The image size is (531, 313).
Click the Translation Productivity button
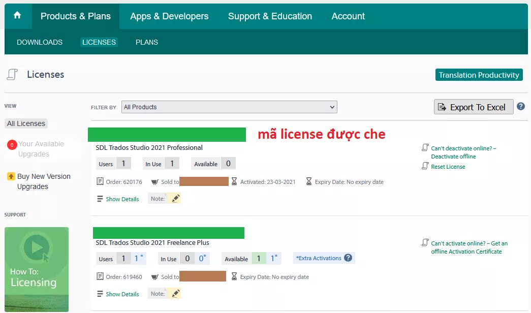tap(479, 75)
